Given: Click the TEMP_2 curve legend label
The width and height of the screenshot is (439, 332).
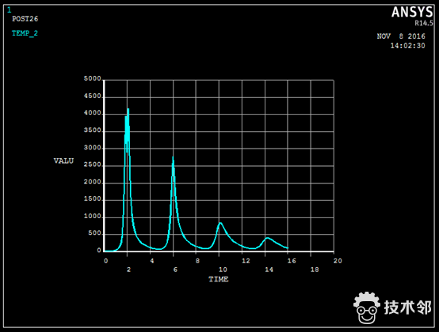Looking at the screenshot, I should click(25, 33).
